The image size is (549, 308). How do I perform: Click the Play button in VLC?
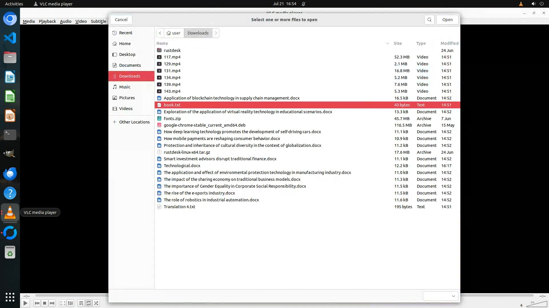[x=25, y=303]
